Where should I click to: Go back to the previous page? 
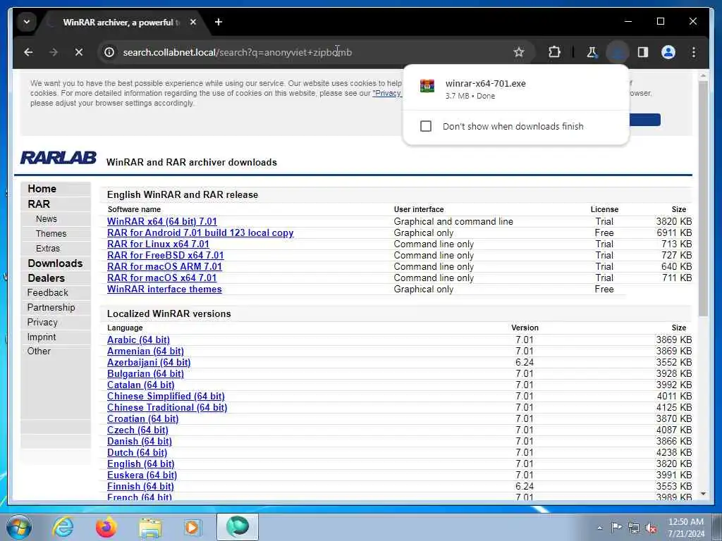tap(28, 52)
